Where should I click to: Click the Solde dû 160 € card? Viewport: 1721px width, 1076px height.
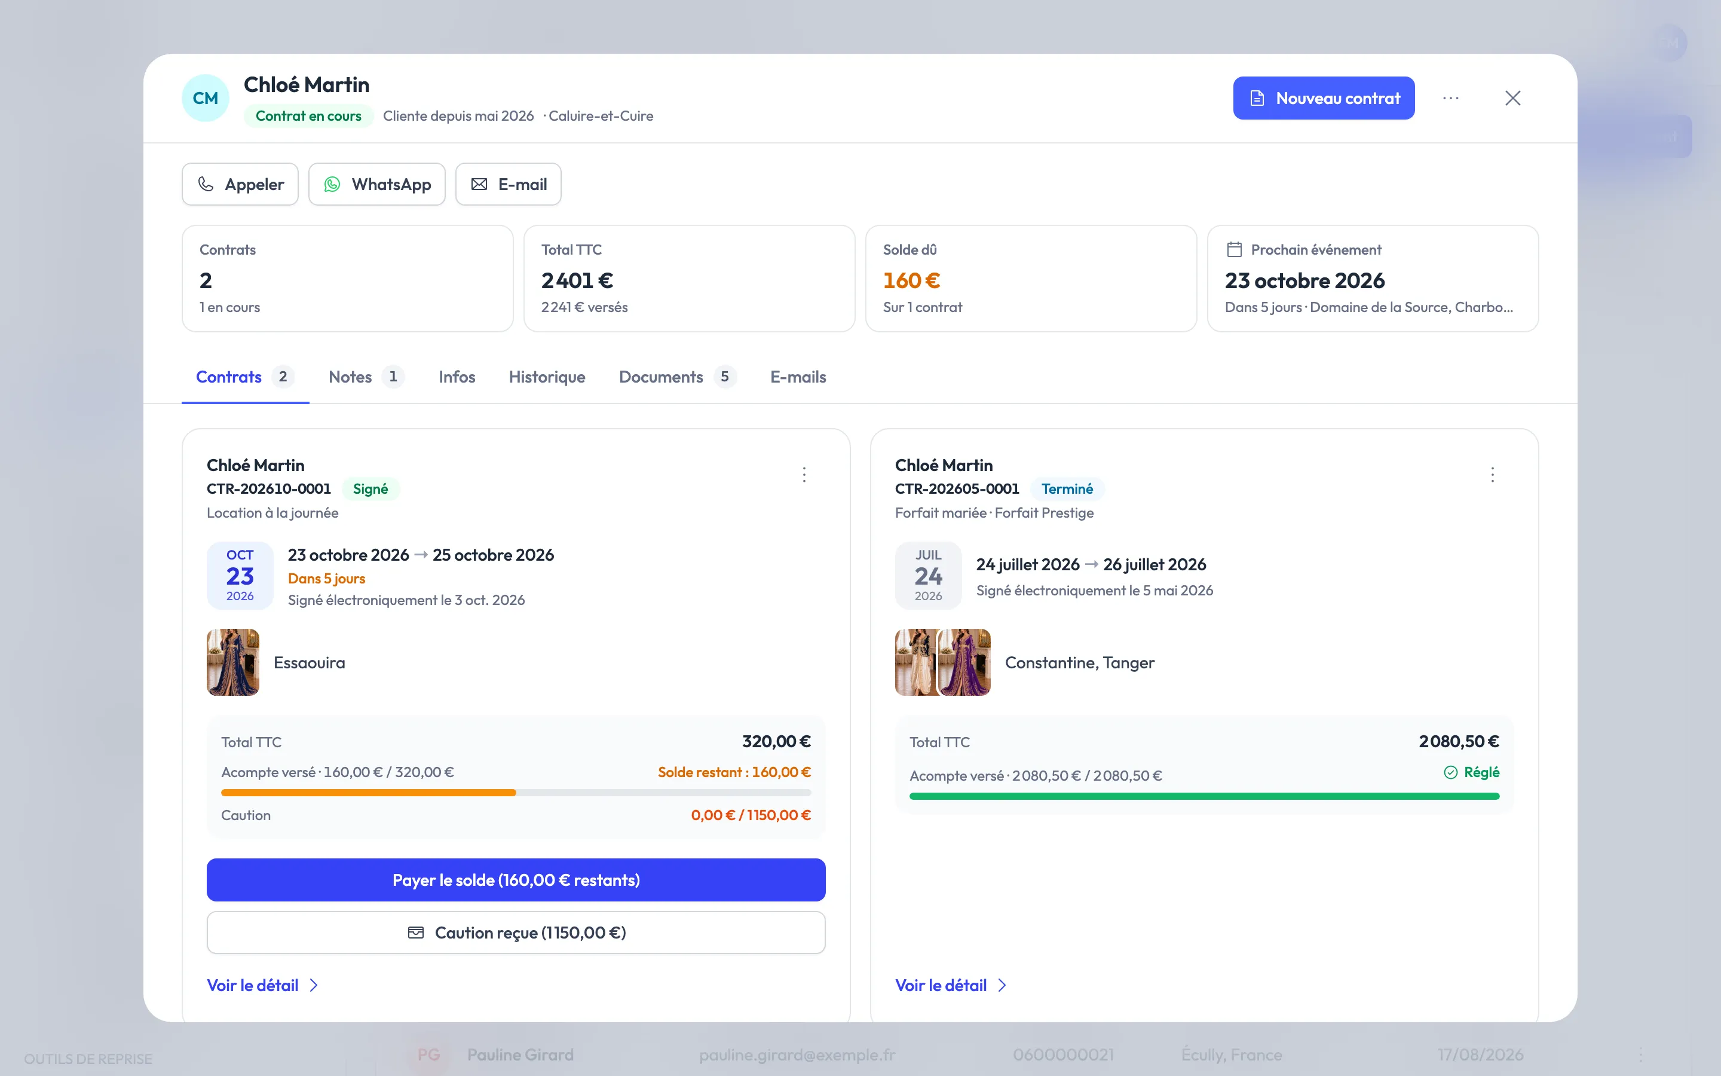1031,279
